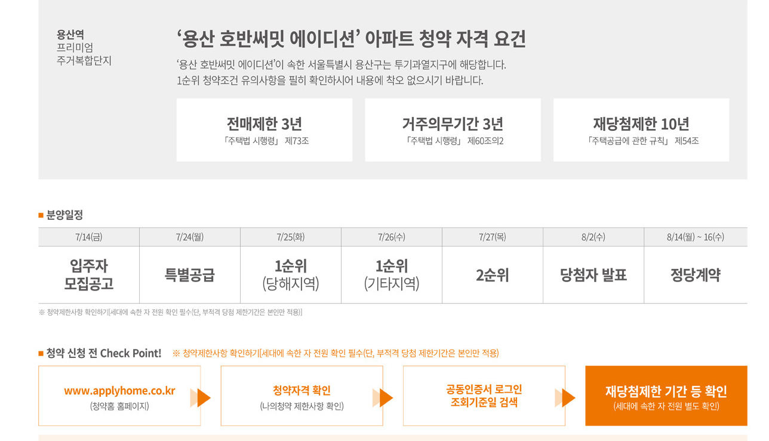Click the 입주자 모집공고 schedule cell
Screen dimensions: 769x441
(89, 275)
